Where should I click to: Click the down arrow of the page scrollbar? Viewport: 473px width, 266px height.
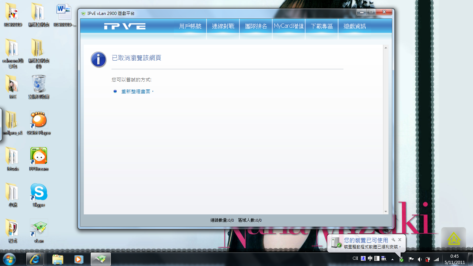point(386,211)
